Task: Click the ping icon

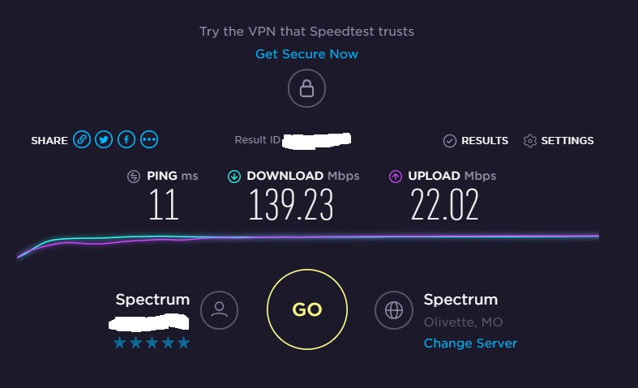Action: pos(134,176)
